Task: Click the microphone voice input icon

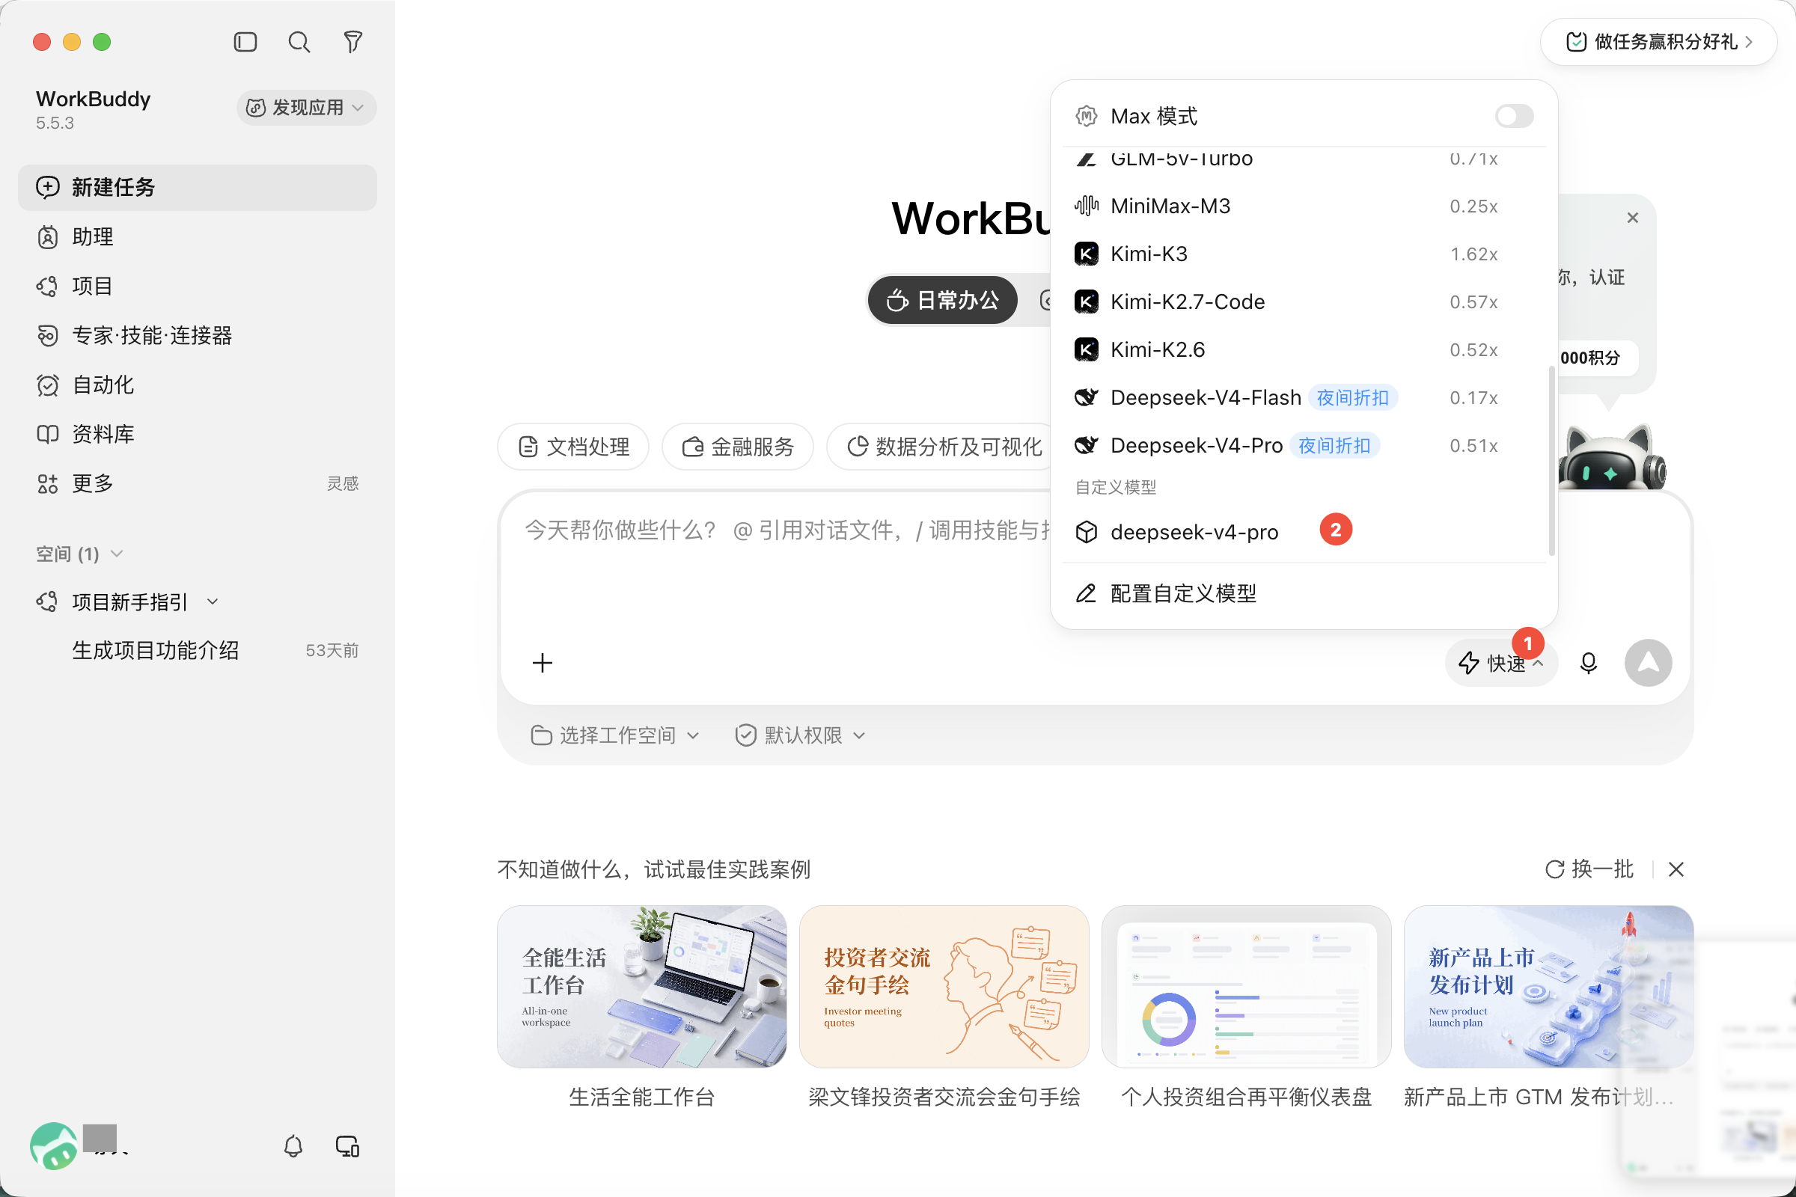Action: click(x=1588, y=663)
